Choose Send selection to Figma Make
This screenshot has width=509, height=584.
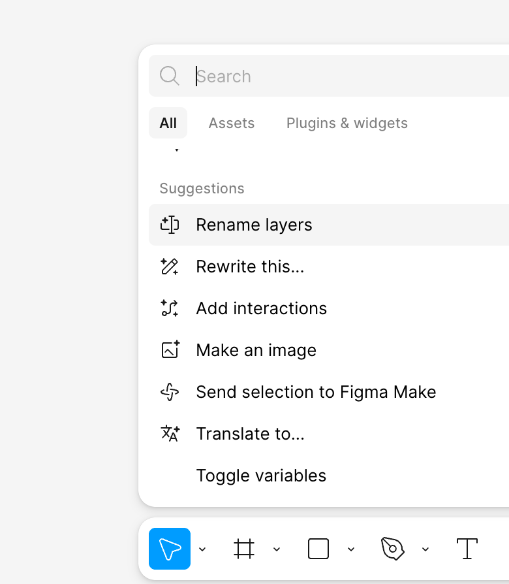click(329, 392)
